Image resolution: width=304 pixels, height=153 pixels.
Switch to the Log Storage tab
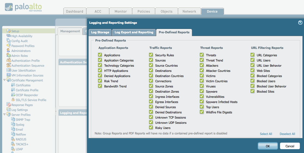click(x=100, y=32)
